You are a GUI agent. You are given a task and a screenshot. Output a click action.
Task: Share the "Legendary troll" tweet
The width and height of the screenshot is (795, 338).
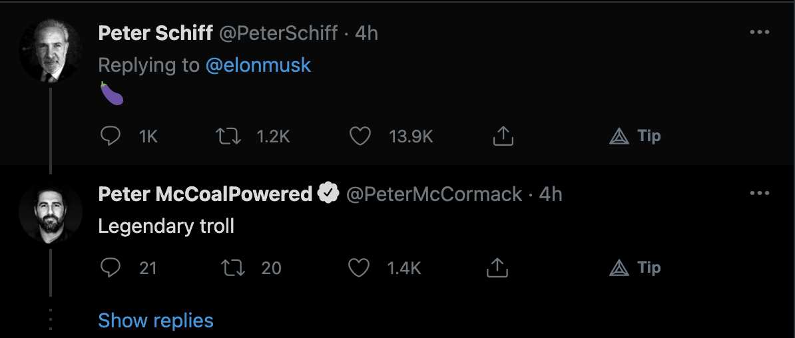coord(497,268)
